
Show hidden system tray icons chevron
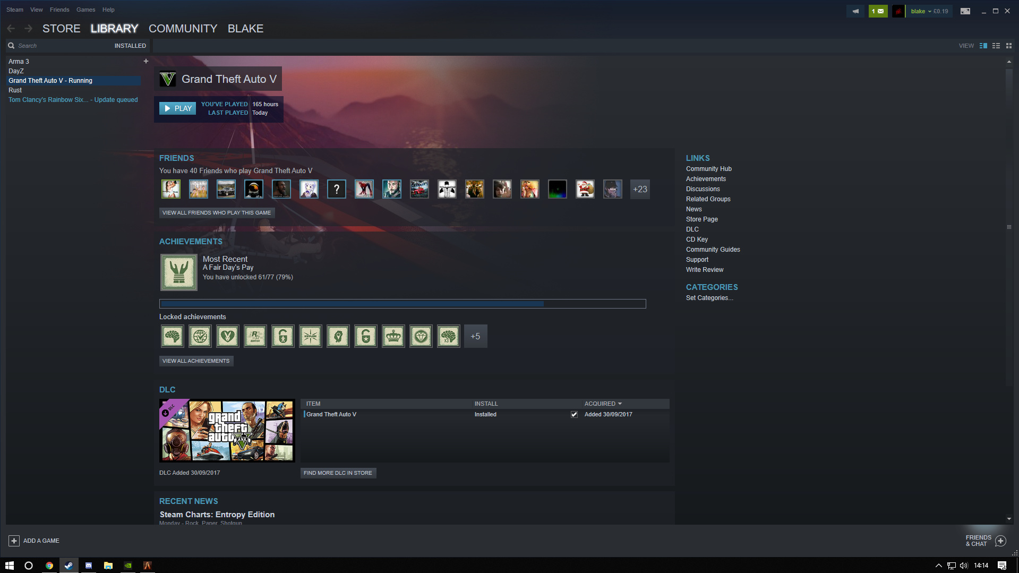click(938, 566)
